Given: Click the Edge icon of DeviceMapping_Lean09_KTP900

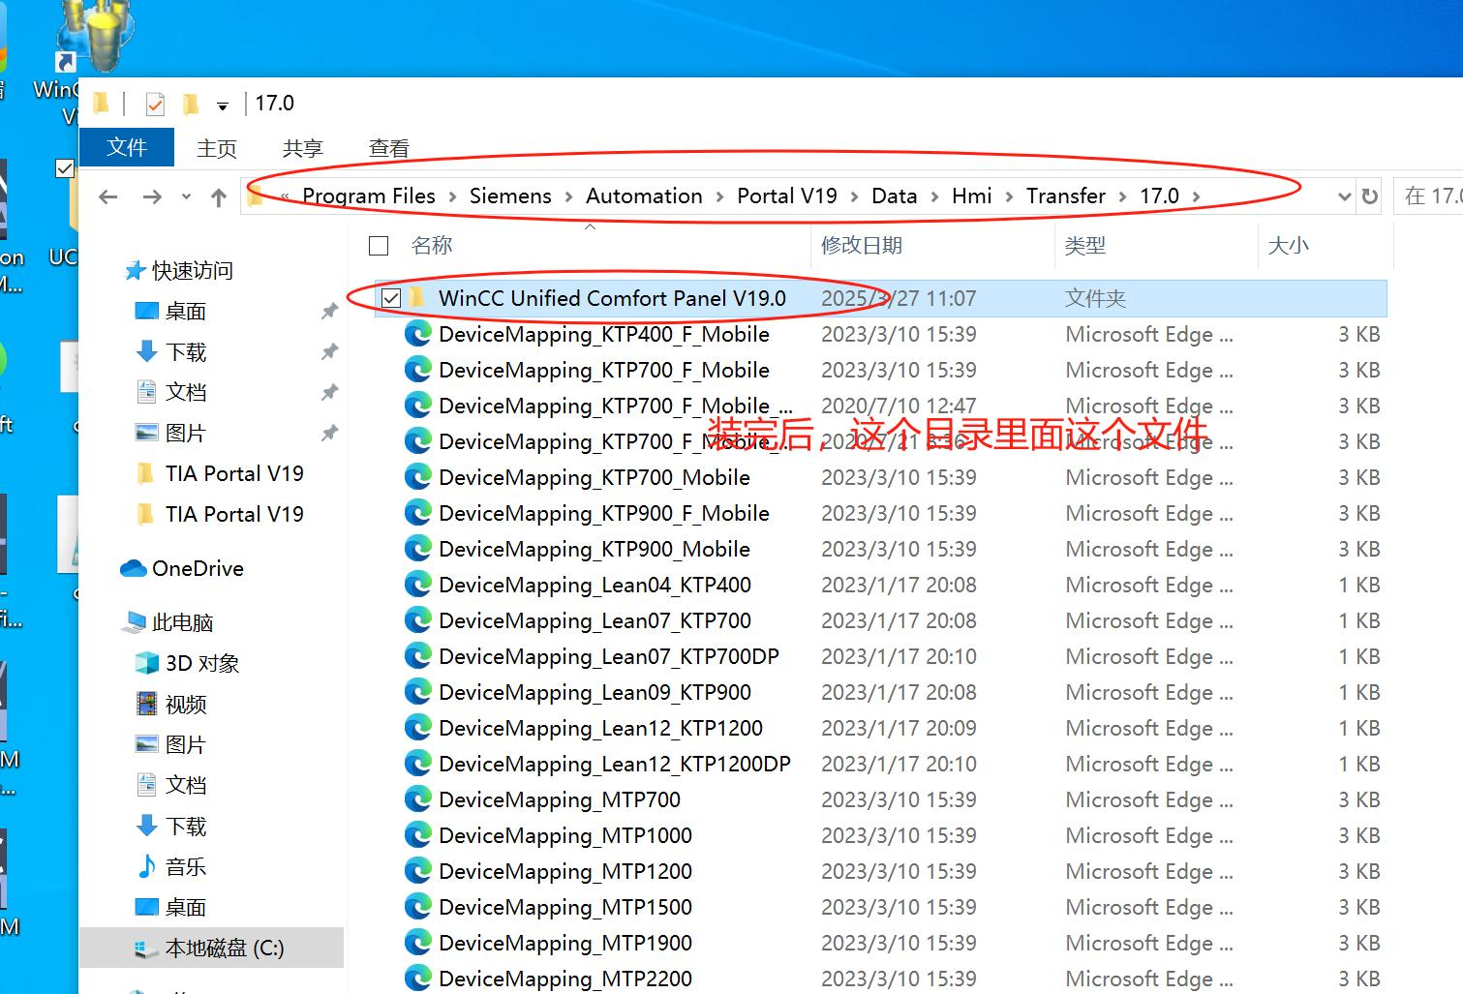Looking at the screenshot, I should [x=418, y=693].
